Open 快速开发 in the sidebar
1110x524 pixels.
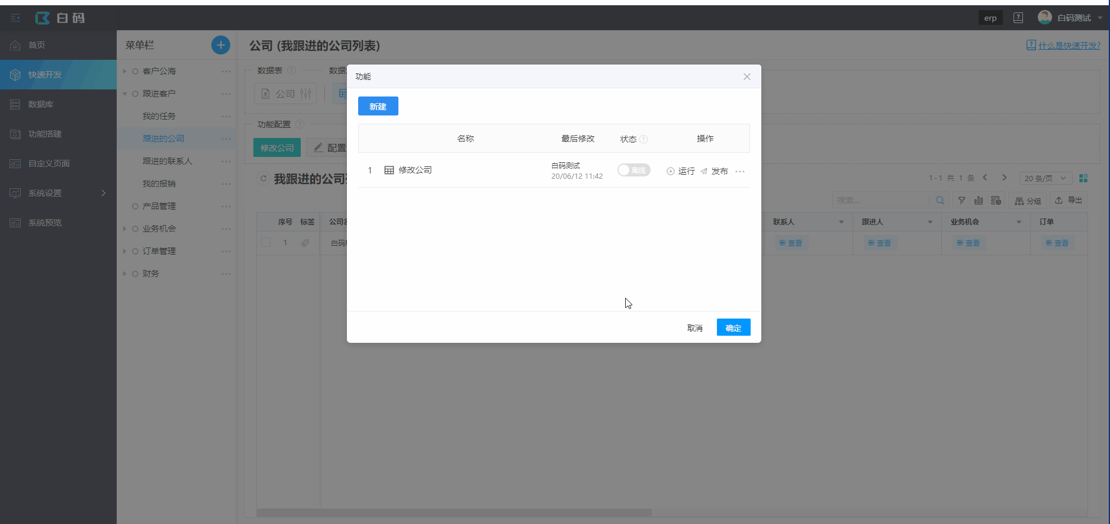pyautogui.click(x=58, y=75)
